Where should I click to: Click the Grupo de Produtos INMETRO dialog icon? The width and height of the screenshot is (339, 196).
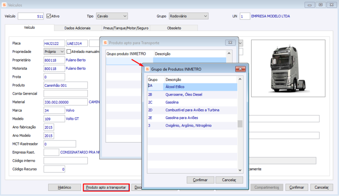click(147, 69)
